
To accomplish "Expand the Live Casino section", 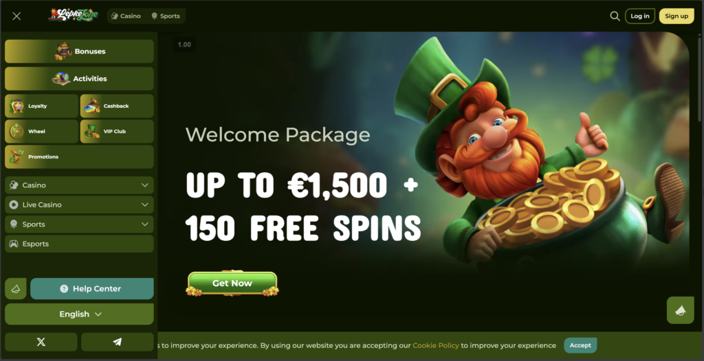I will tap(79, 205).
